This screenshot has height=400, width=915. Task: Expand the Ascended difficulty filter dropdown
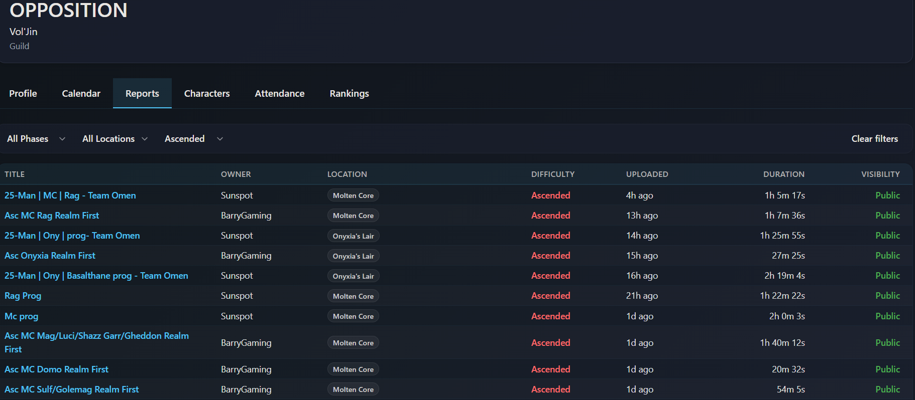194,139
